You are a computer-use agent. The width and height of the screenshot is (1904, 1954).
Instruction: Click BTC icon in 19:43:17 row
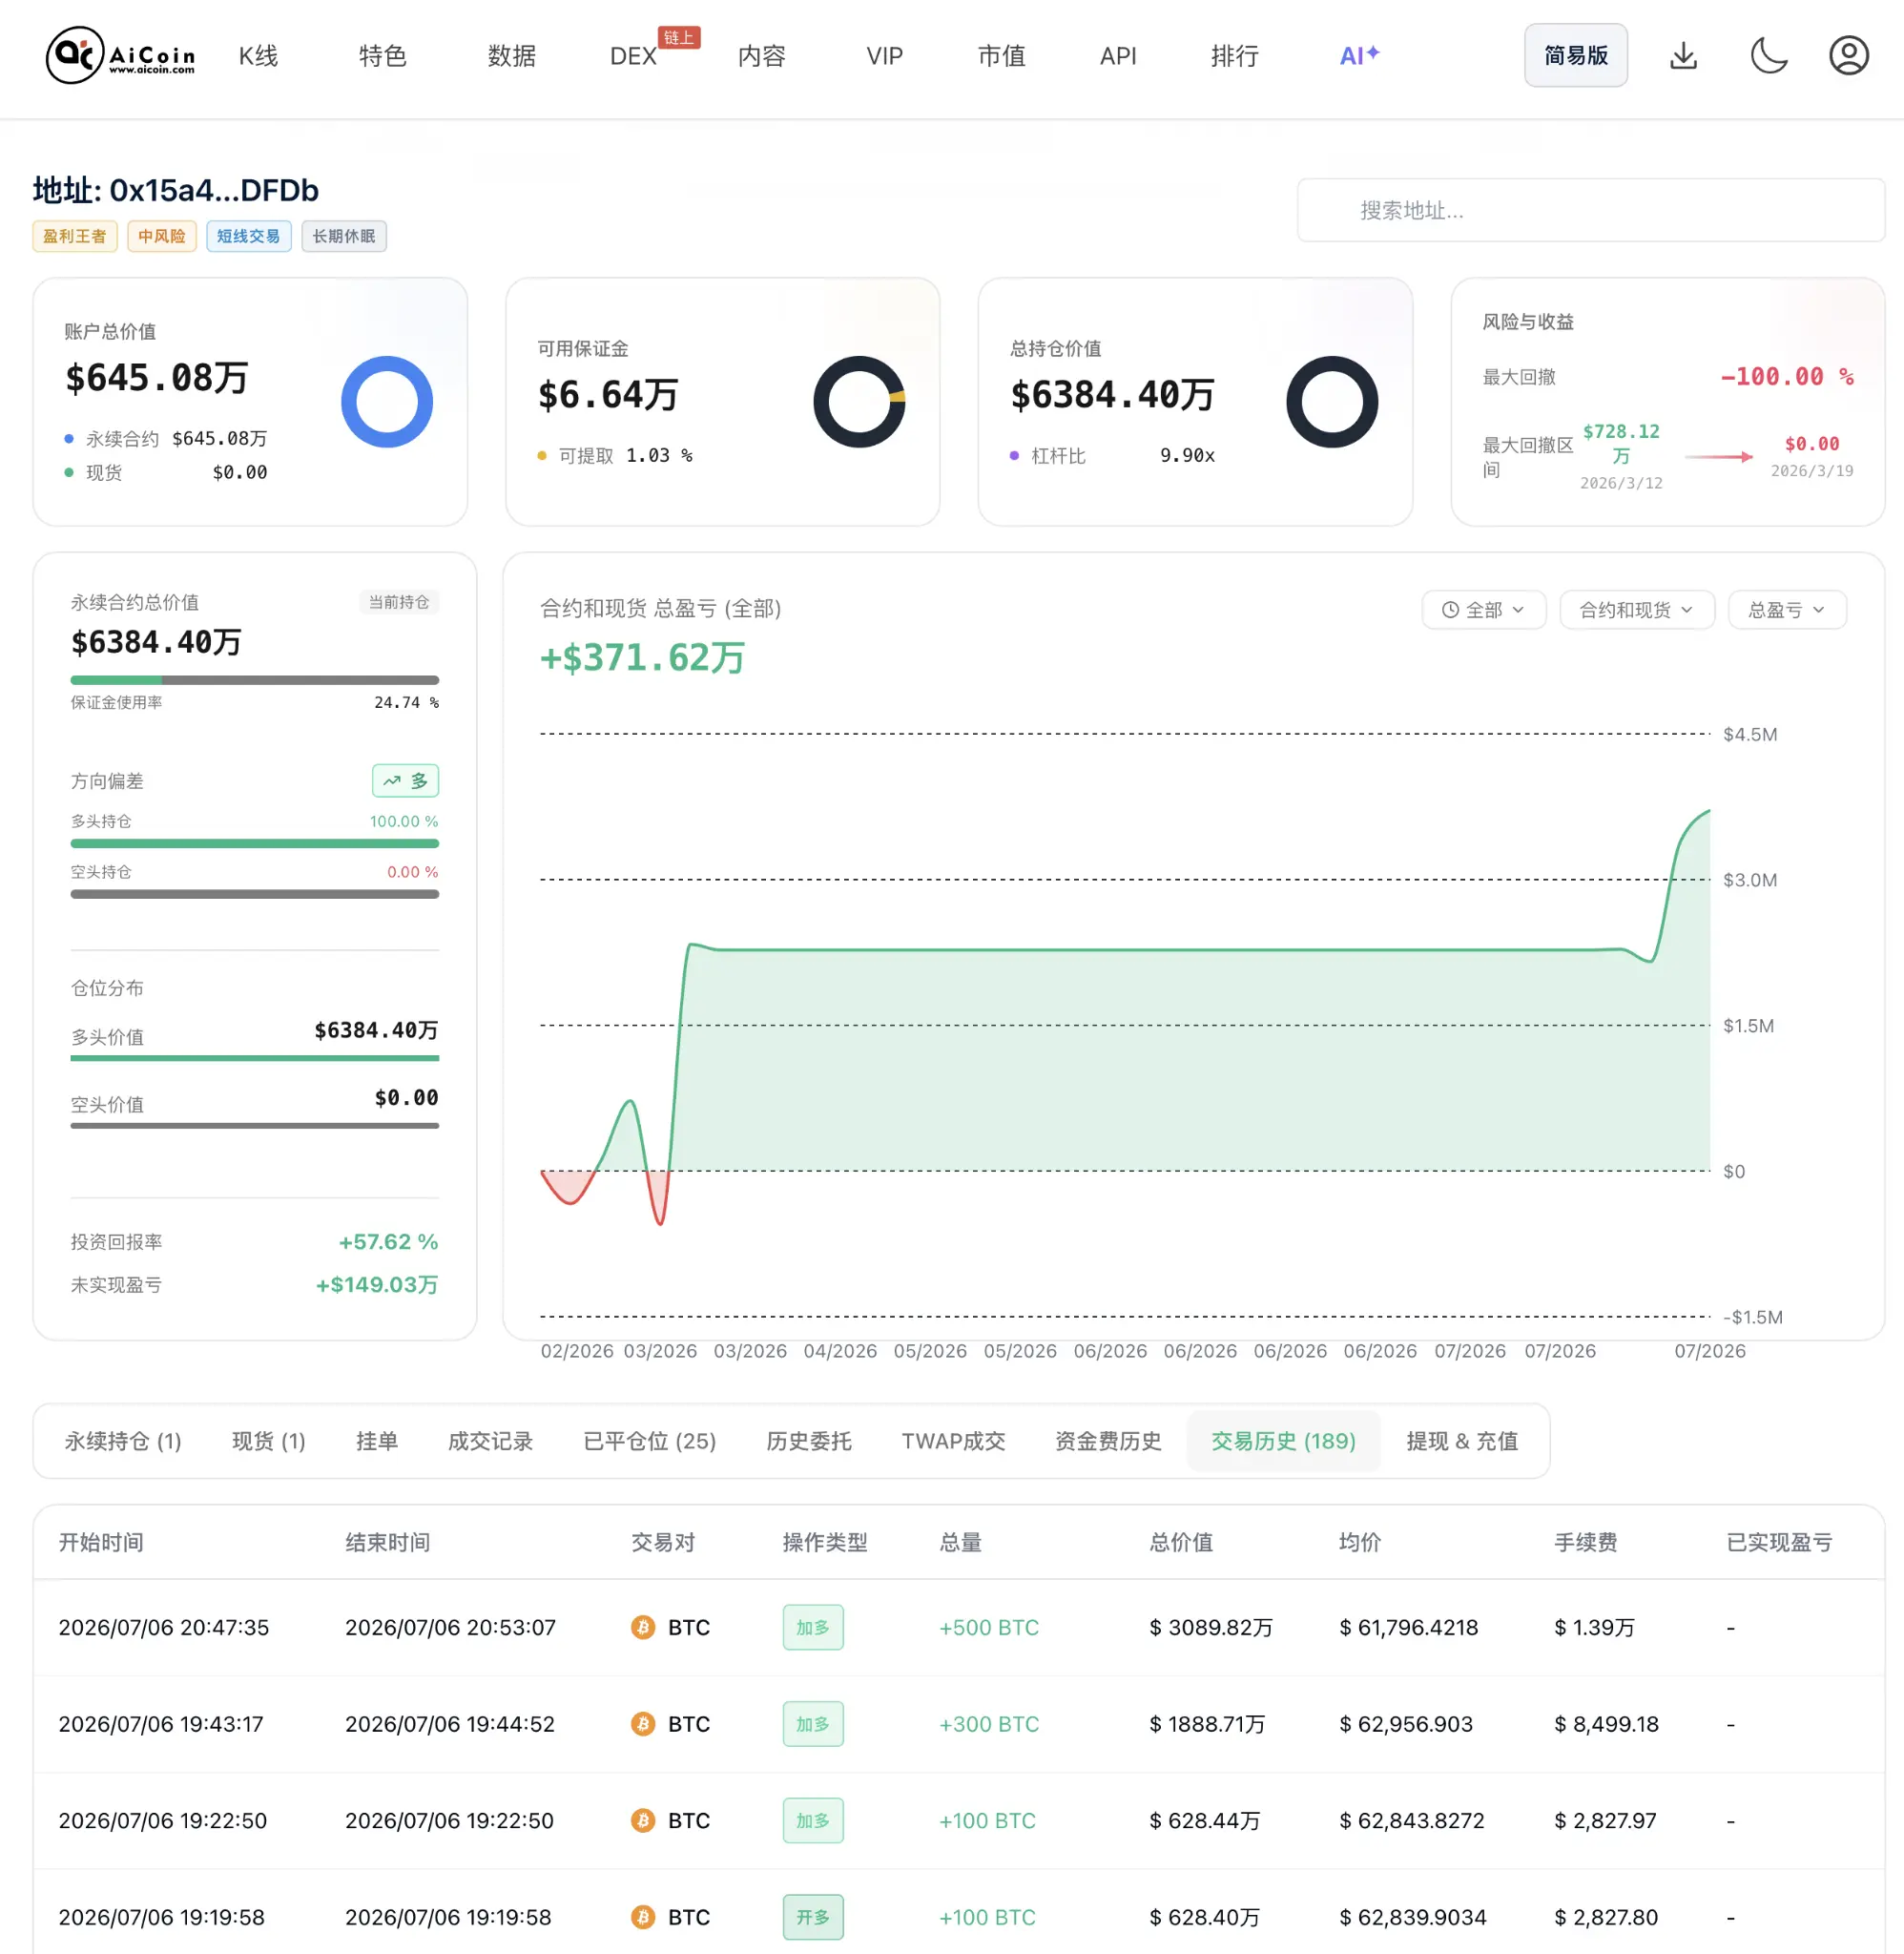643,1724
